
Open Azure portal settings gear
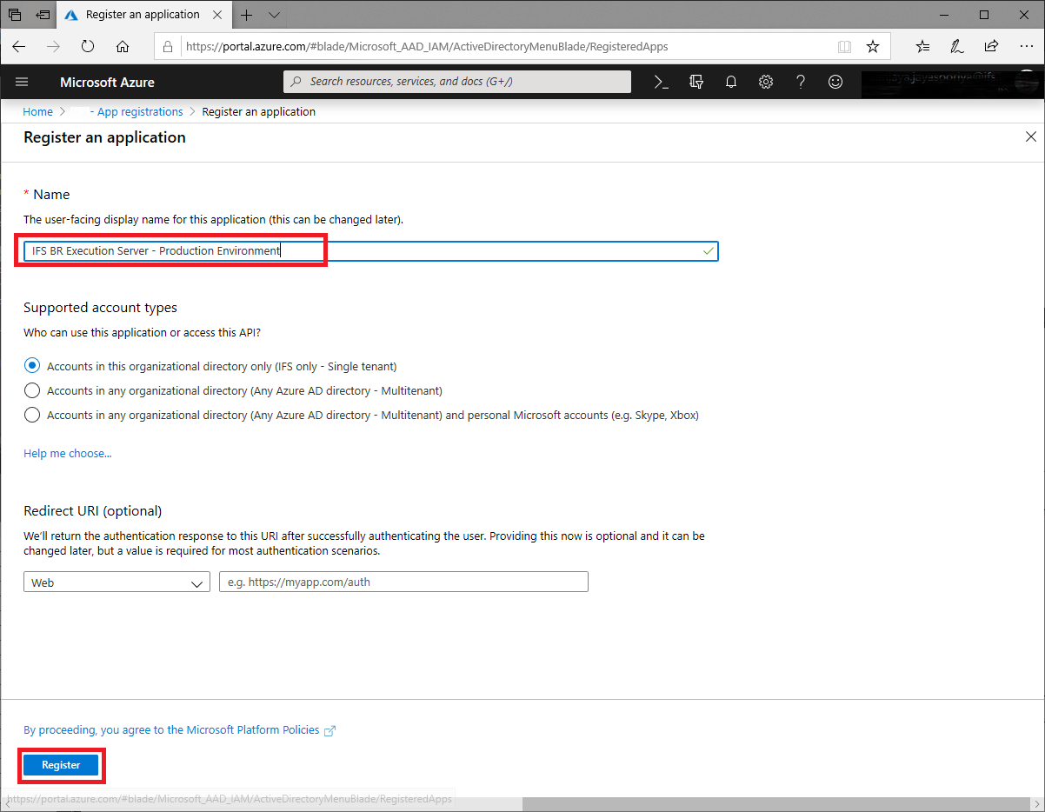tap(766, 82)
